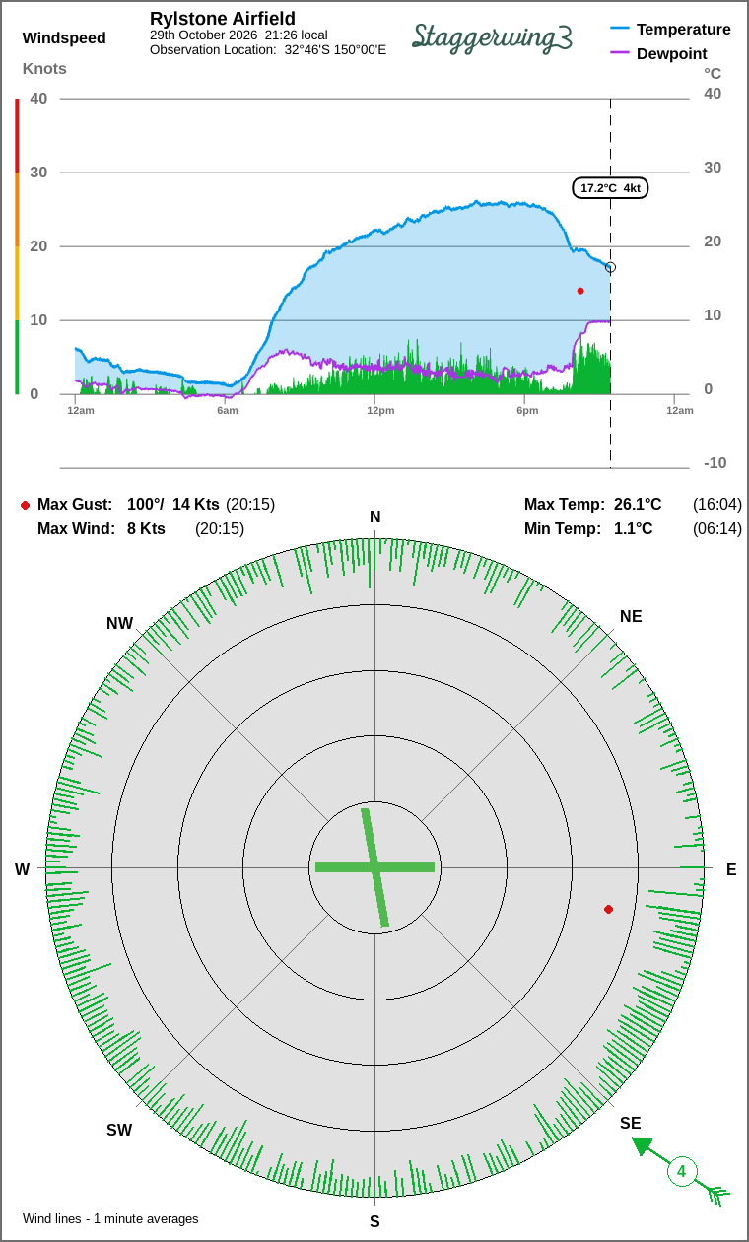Click the Min Temp time (06:14)
The height and width of the screenshot is (1242, 749).
pyautogui.click(x=717, y=529)
